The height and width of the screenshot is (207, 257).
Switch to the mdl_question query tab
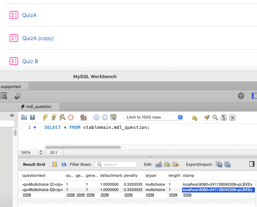pos(39,107)
